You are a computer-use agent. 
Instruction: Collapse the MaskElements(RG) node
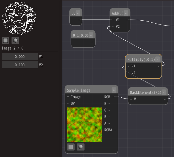click(x=164, y=92)
